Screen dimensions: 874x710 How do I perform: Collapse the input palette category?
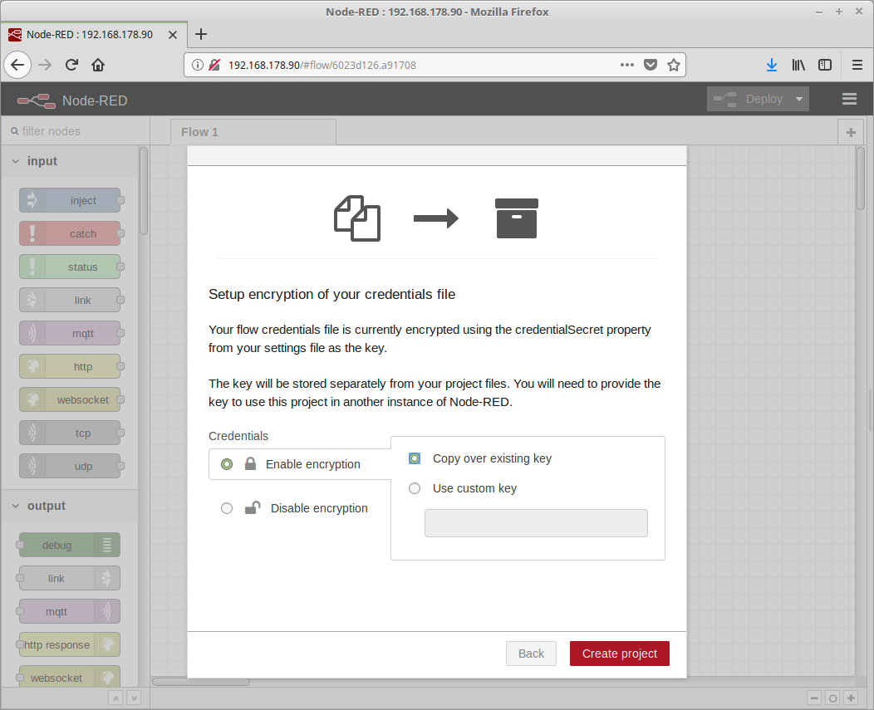point(16,161)
